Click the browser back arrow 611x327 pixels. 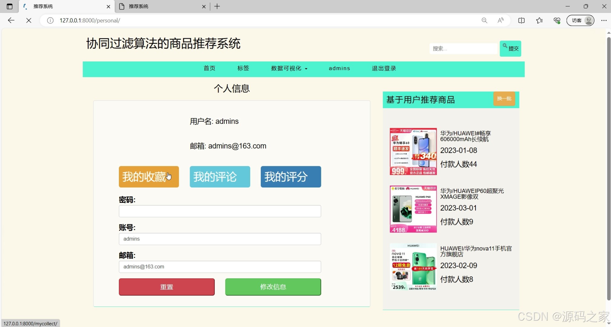11,20
